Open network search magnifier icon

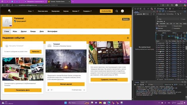(165, 11)
